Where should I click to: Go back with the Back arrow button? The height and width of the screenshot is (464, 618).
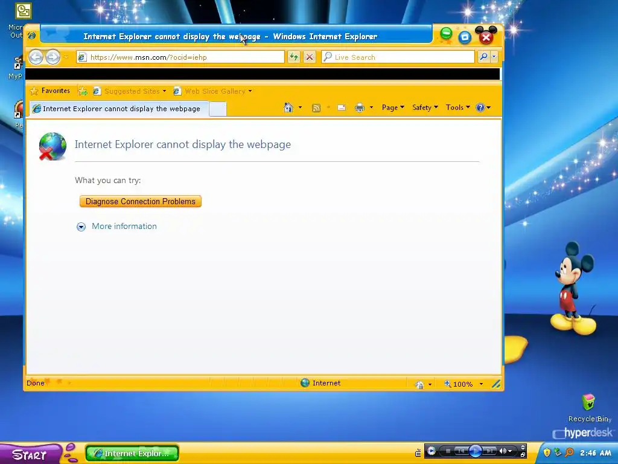tap(36, 57)
